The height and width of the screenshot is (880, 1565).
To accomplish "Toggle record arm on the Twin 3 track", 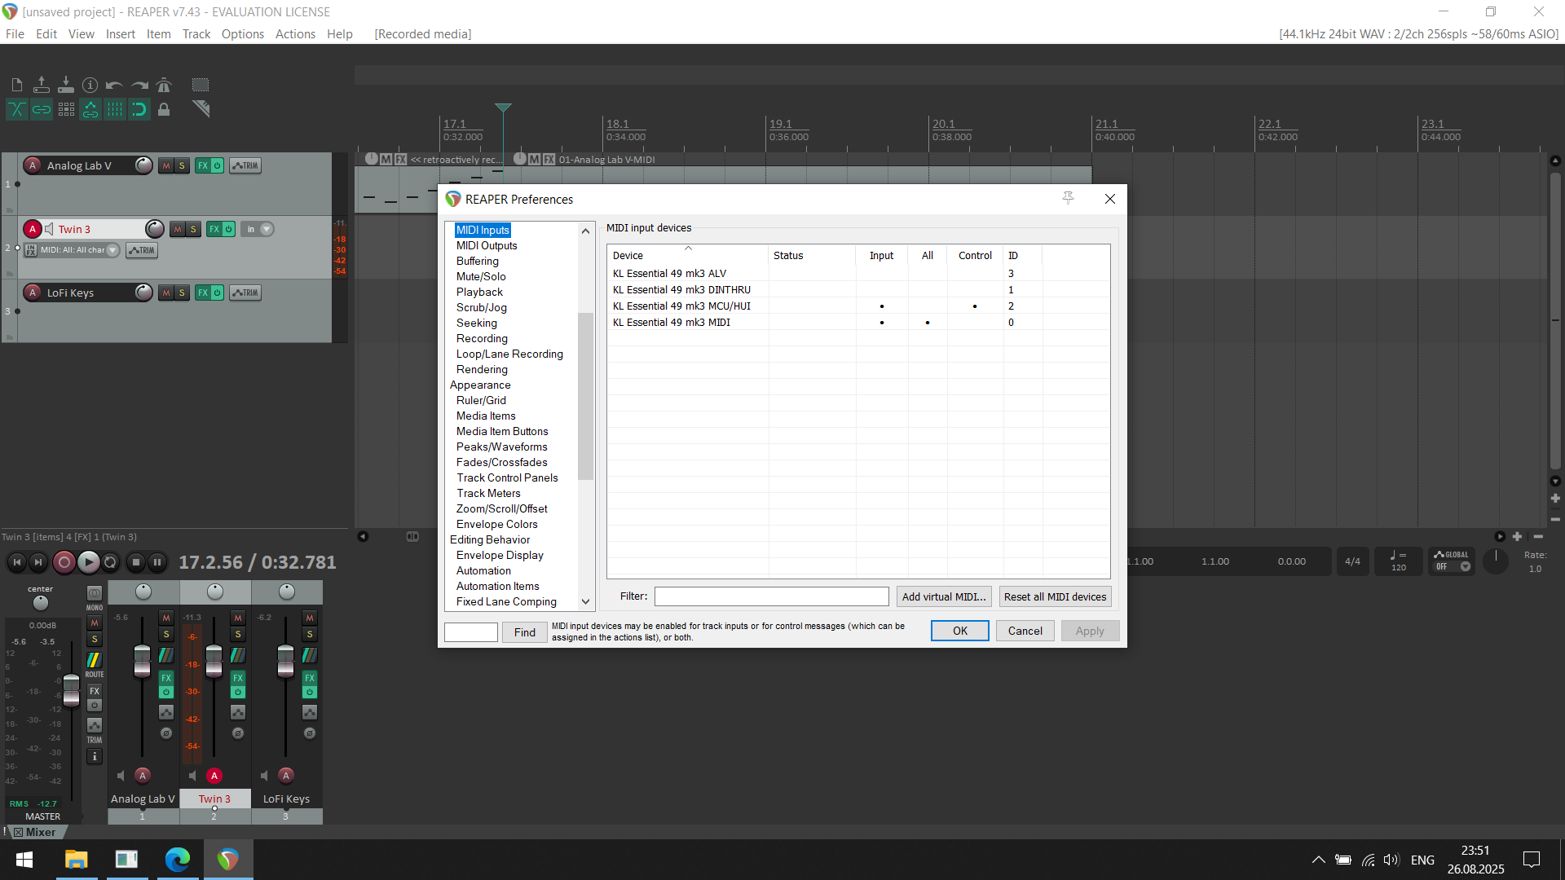I will [x=33, y=229].
